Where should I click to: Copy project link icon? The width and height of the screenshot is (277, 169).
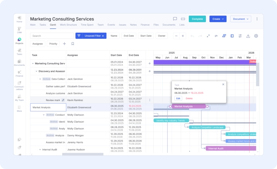click(x=183, y=19)
